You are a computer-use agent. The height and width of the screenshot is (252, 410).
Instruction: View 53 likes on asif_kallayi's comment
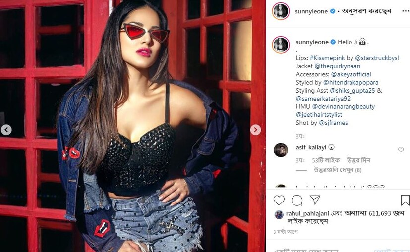[x=326, y=160]
